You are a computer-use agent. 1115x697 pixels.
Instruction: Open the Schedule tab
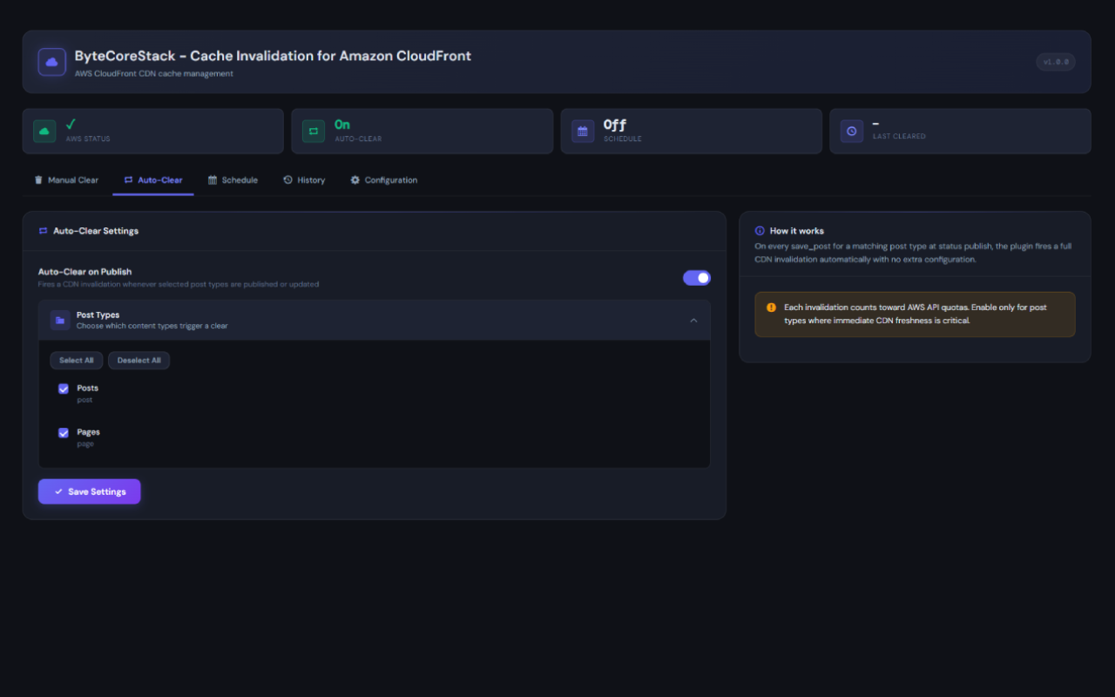point(233,180)
